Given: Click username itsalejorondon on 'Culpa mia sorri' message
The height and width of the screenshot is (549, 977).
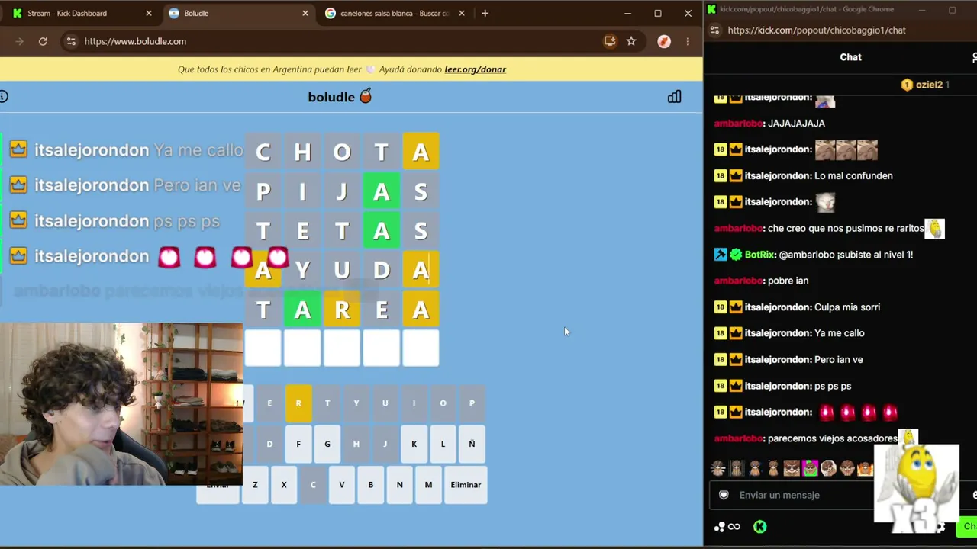Looking at the screenshot, I should tap(777, 307).
